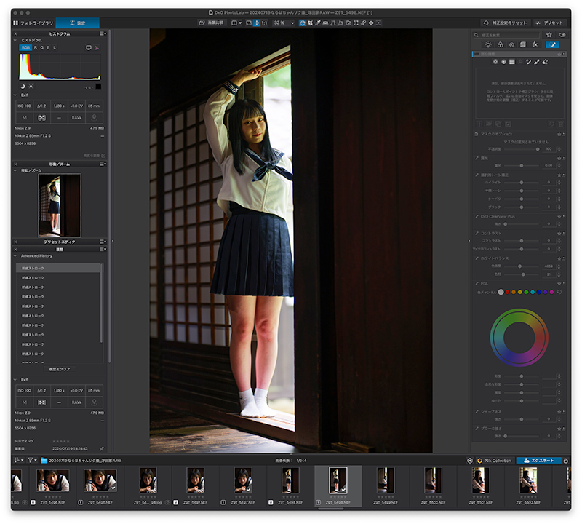The width and height of the screenshot is (582, 524).
Task: Select thumbnail Z9T_5502.NEF in filmstrip
Action: click(x=528, y=485)
